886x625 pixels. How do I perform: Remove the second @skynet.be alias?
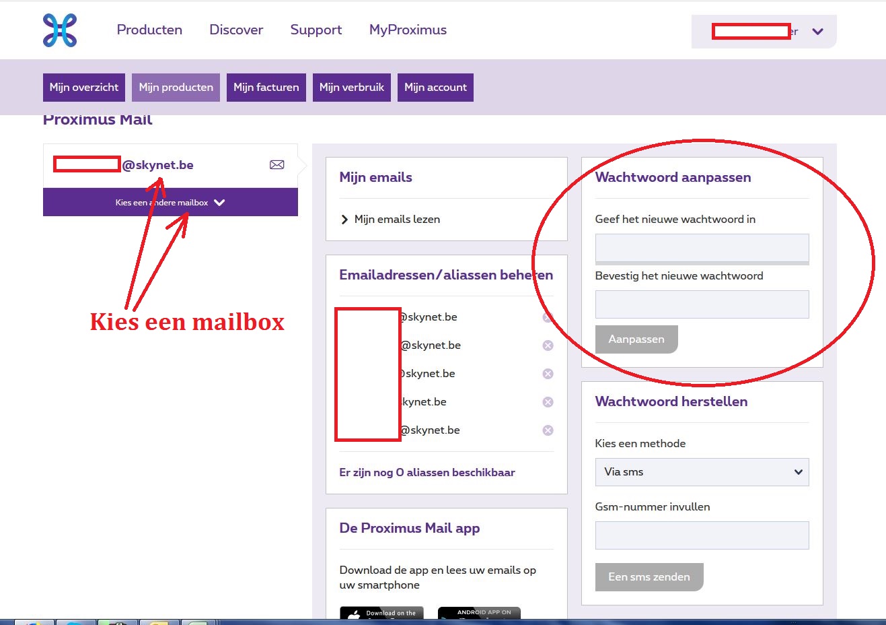click(548, 345)
